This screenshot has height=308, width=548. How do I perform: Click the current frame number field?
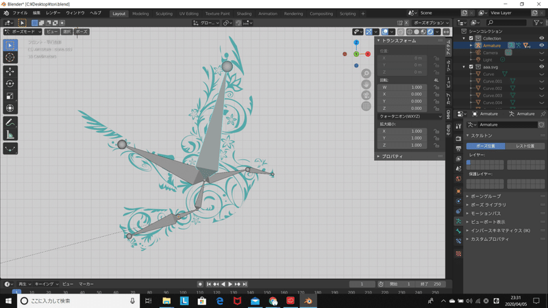tap(362, 284)
